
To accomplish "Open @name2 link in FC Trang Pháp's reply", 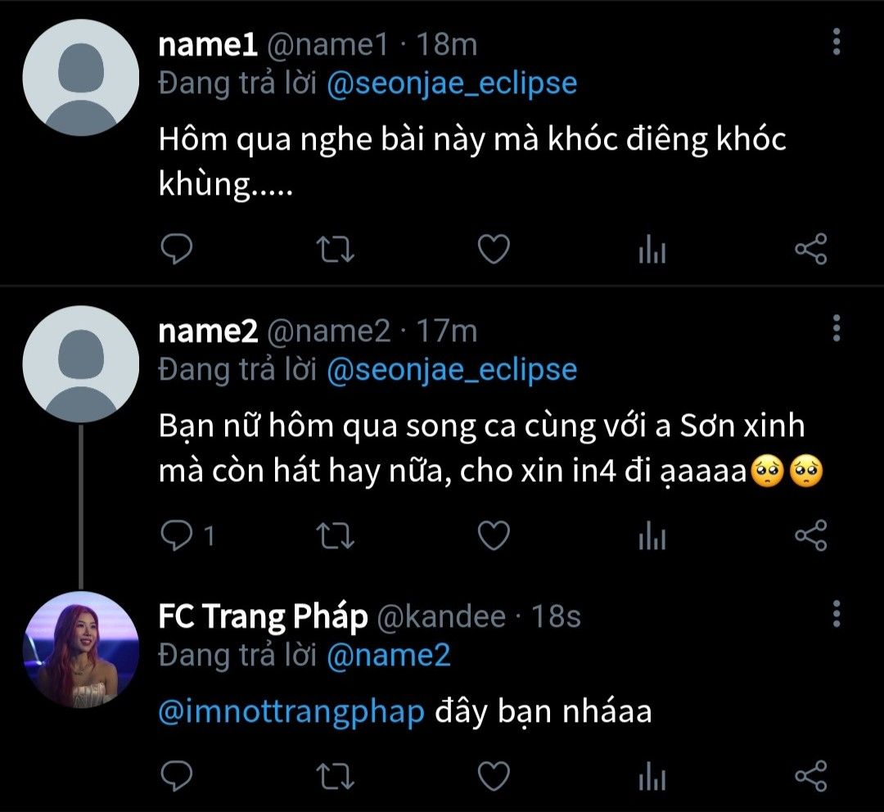I will 388,655.
